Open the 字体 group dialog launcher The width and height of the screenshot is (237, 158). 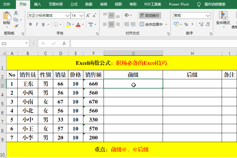[x=97, y=34]
